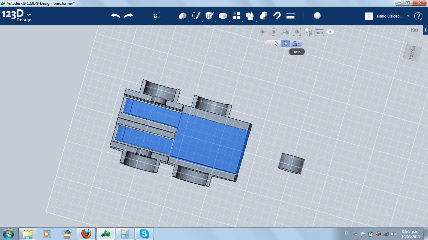
Task: Open Firefox from the taskbar
Action: click(x=86, y=234)
